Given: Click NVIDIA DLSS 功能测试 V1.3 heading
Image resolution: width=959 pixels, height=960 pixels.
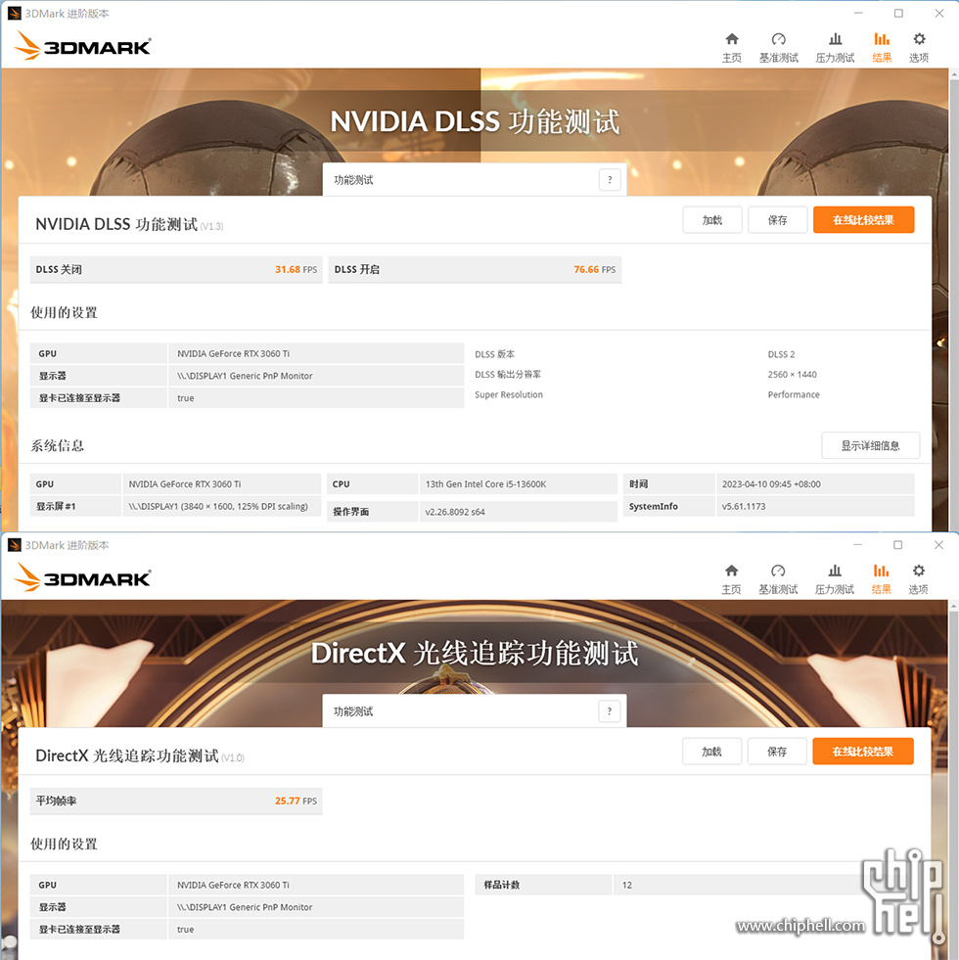Looking at the screenshot, I should coord(129,225).
